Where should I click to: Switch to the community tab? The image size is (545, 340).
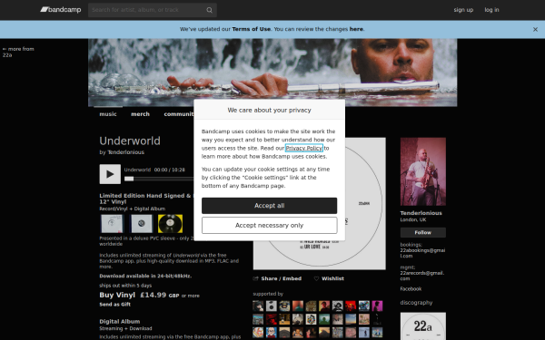click(x=179, y=114)
